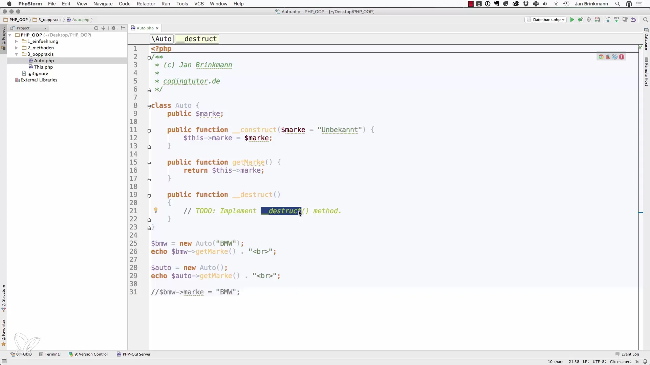Fold the Auto class at line 8
This screenshot has width=650, height=365.
149,106
